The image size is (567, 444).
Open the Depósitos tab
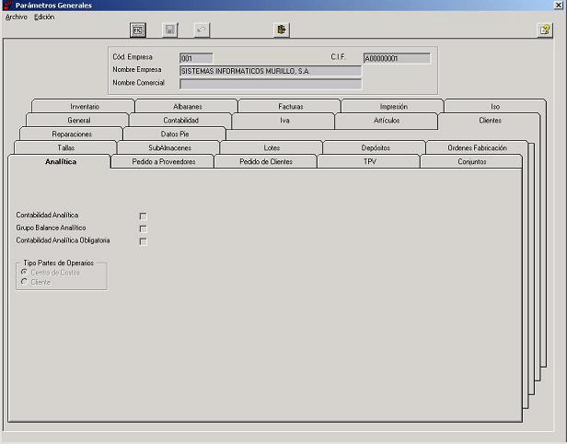click(376, 147)
